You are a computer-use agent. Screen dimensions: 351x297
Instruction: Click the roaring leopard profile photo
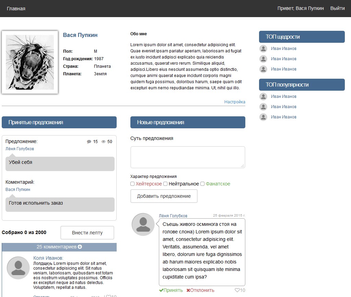point(30,62)
